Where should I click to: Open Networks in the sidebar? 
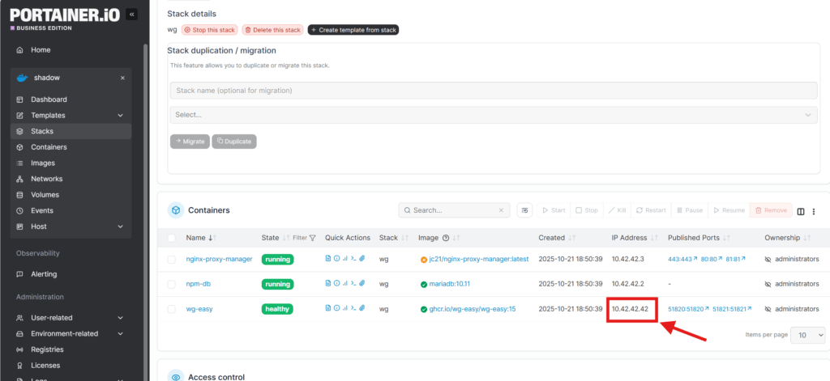pos(46,179)
